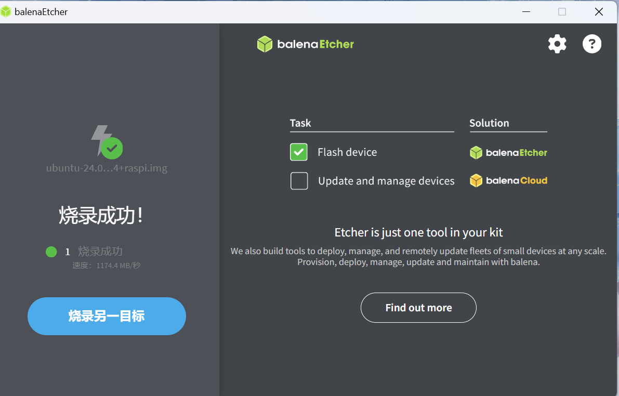Click the Task column header
Screen dimensions: 619x396
click(300, 123)
